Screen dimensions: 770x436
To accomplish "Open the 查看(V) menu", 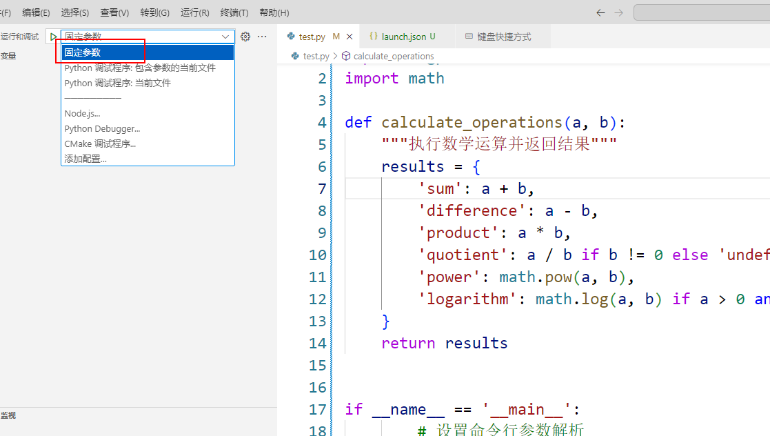I will [114, 13].
